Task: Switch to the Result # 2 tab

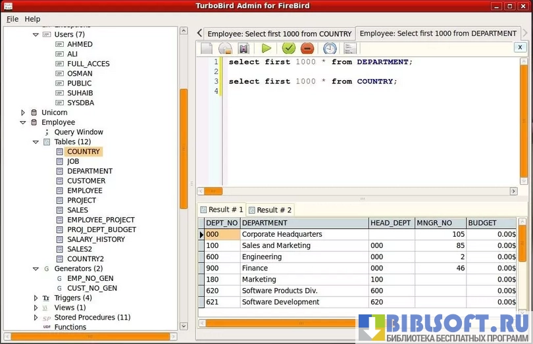Action: point(270,210)
